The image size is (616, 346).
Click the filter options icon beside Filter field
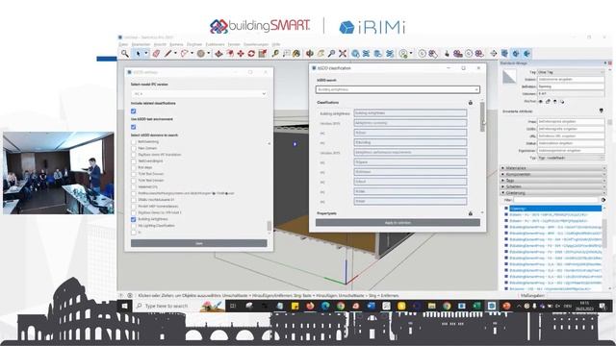pyautogui.click(x=603, y=200)
